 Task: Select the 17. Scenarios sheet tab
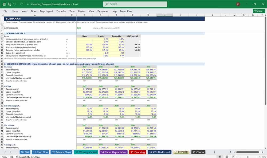click(181, 152)
